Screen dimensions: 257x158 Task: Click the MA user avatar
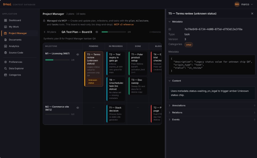[x=237, y=4]
